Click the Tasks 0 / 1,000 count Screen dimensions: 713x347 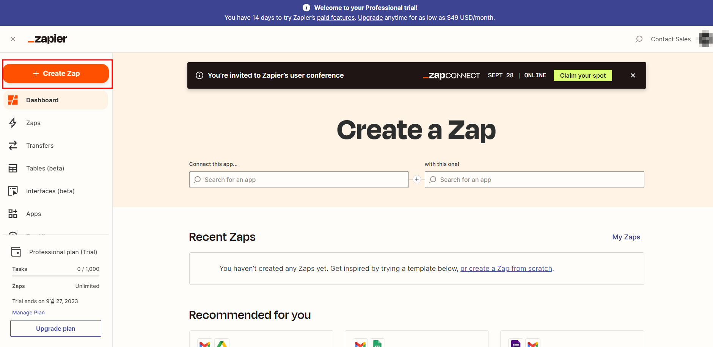88,269
